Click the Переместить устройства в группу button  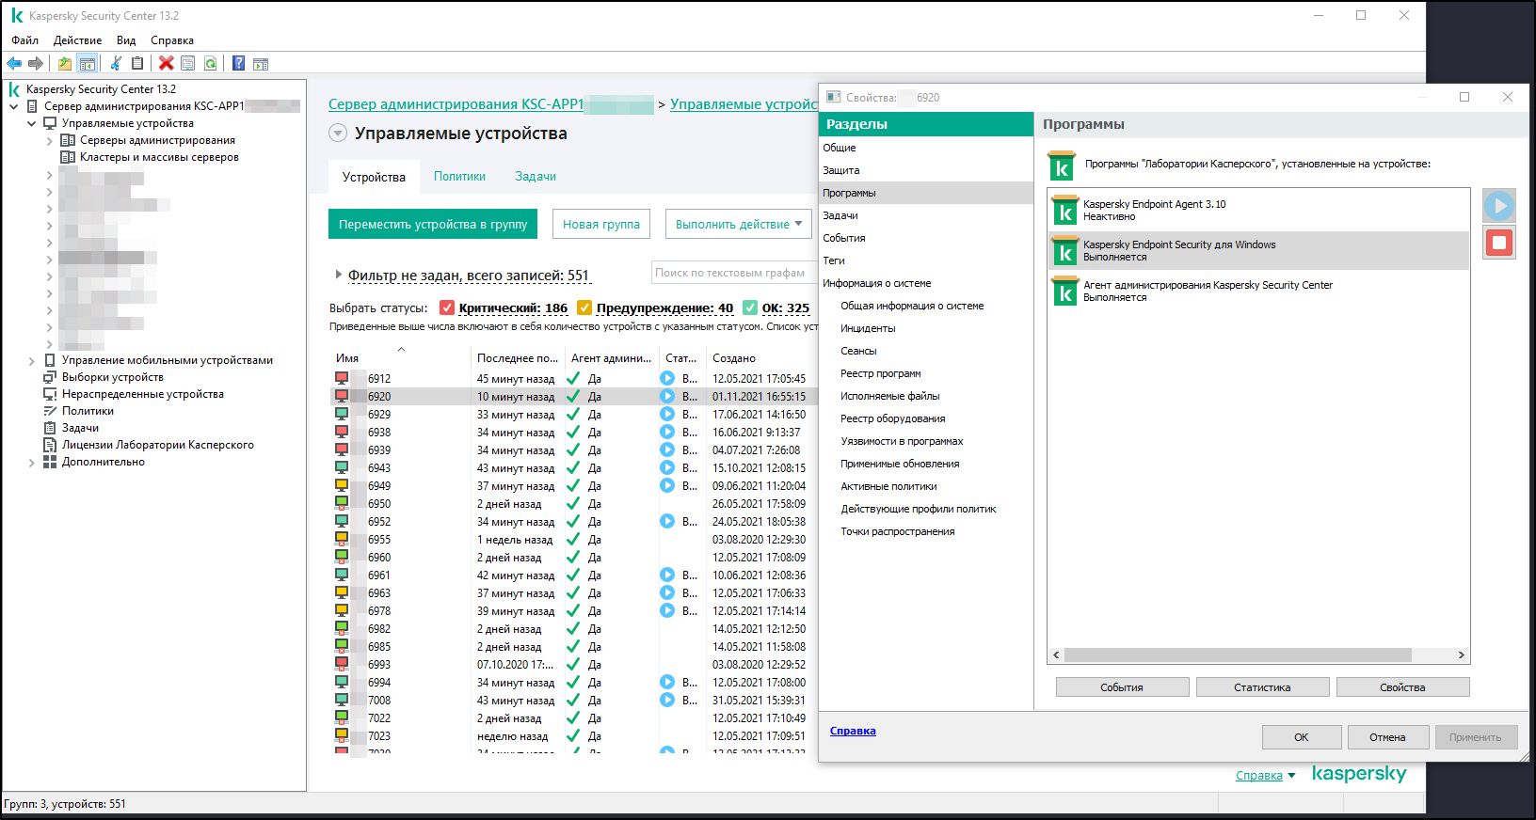coord(433,225)
